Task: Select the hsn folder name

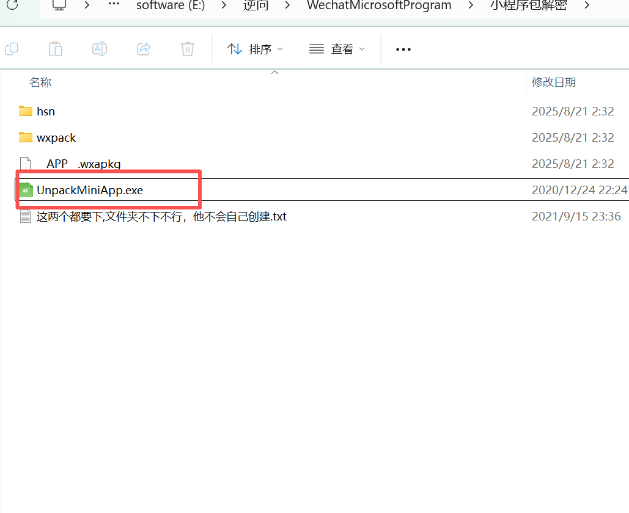Action: pos(46,111)
